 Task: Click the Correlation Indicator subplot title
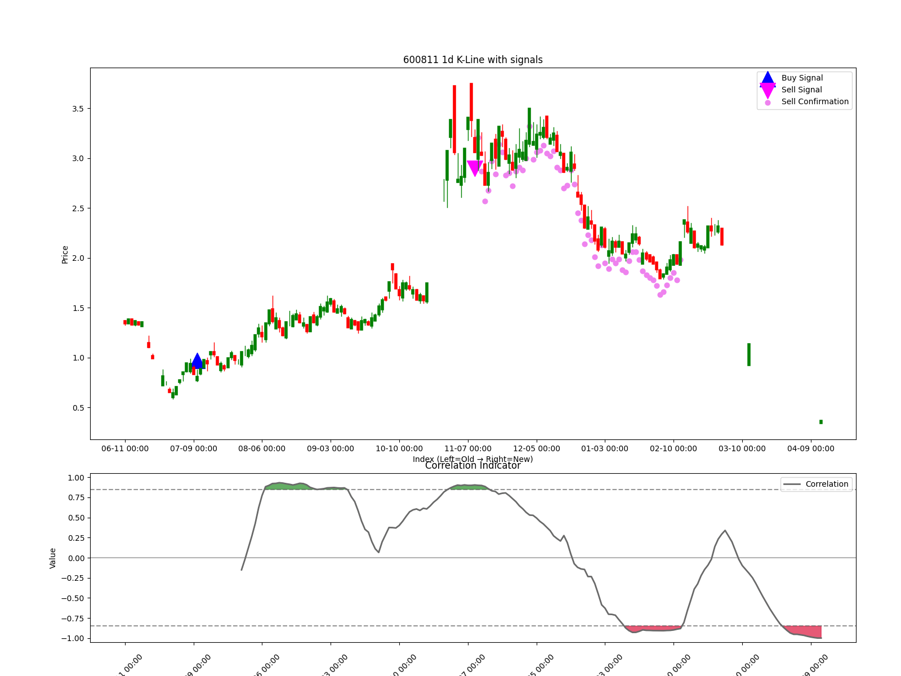coord(473,465)
